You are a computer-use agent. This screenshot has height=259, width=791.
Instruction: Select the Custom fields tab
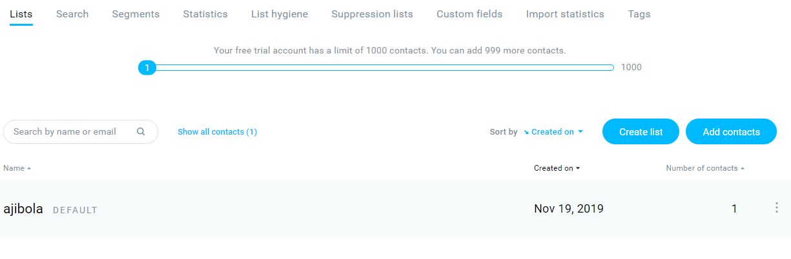point(469,14)
